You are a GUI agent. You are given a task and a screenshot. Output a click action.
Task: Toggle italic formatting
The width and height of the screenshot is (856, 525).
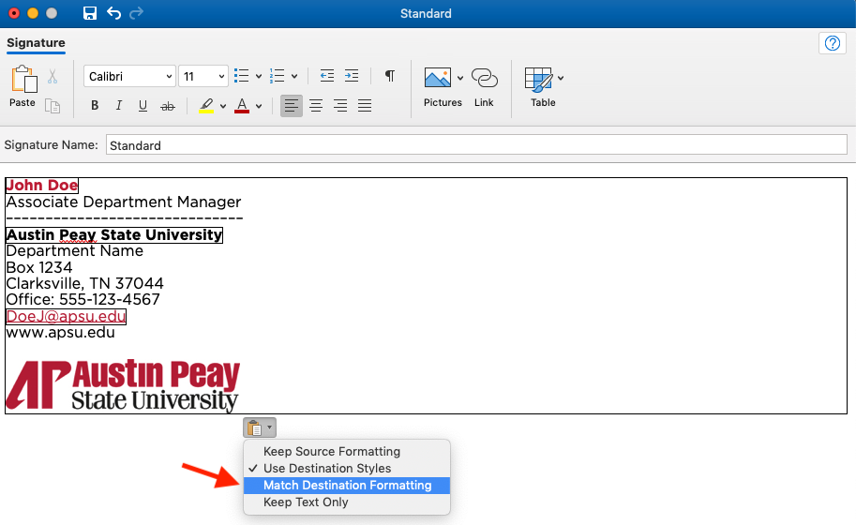click(118, 106)
